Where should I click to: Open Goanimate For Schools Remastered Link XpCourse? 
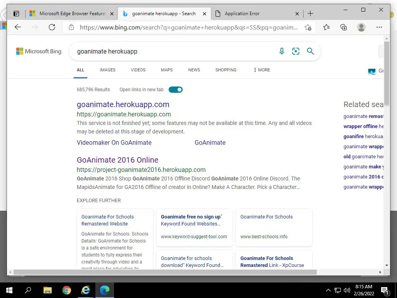point(272,262)
